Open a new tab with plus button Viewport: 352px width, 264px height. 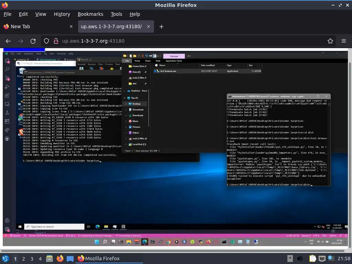coord(161,27)
